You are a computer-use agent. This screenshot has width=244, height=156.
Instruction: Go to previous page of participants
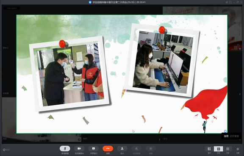(3, 74)
